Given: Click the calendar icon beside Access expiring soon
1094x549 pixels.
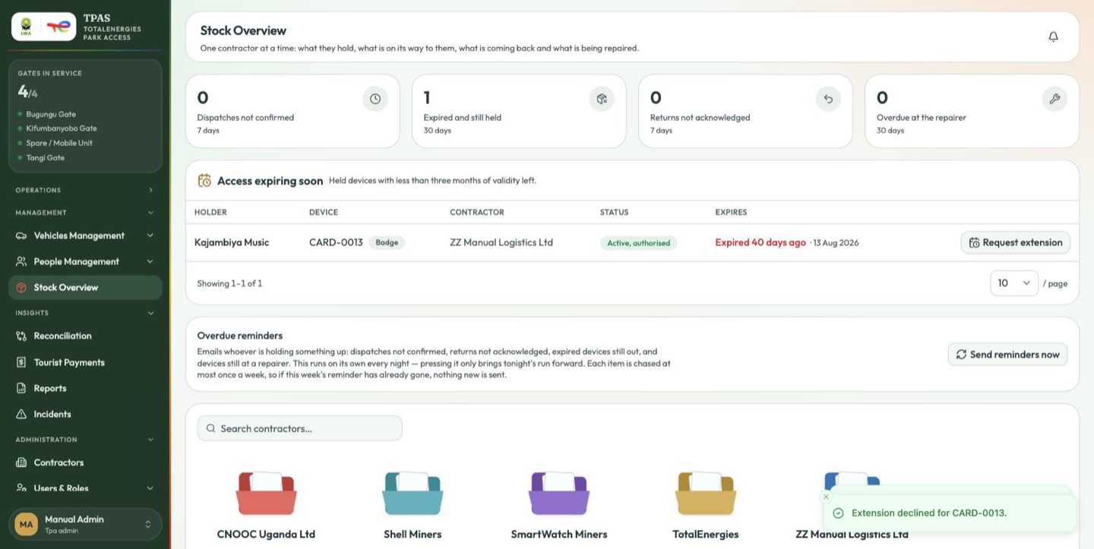Looking at the screenshot, I should click(x=204, y=181).
